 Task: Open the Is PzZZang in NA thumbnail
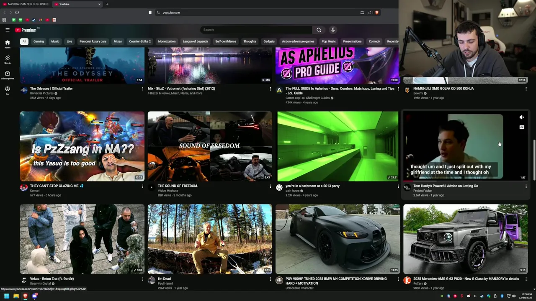82,146
